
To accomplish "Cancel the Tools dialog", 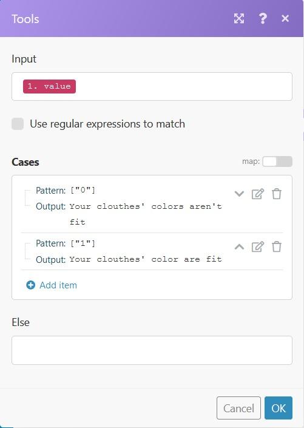I will click(239, 408).
